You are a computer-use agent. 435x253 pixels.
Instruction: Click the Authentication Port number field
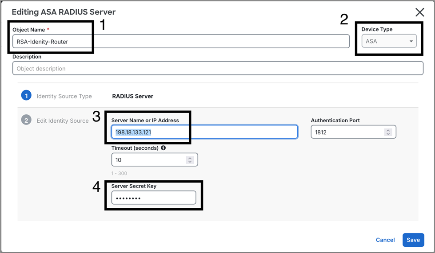347,132
